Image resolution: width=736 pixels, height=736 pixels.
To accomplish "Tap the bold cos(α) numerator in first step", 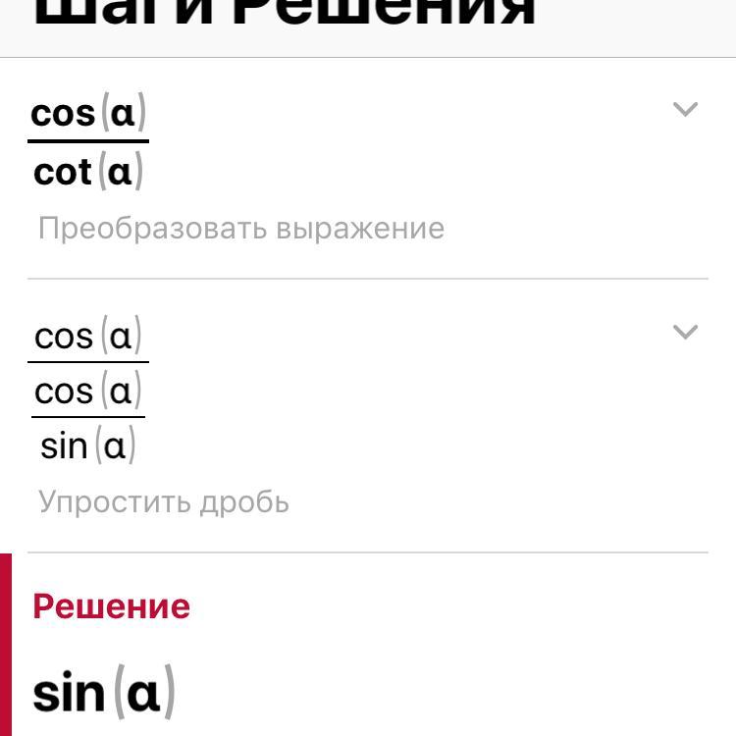I will 88,113.
